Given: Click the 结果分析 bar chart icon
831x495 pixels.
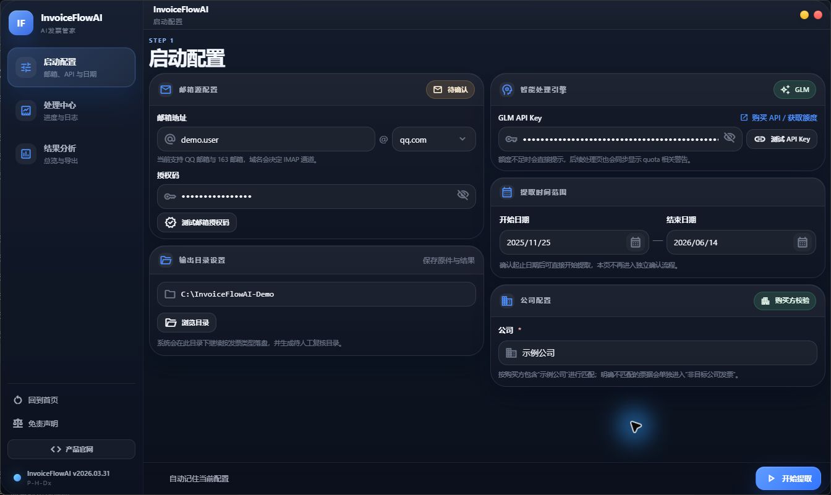Looking at the screenshot, I should (x=26, y=154).
